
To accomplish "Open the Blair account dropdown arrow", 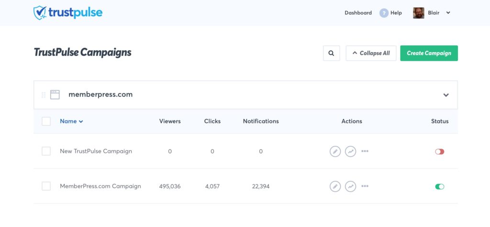I will click(x=448, y=13).
